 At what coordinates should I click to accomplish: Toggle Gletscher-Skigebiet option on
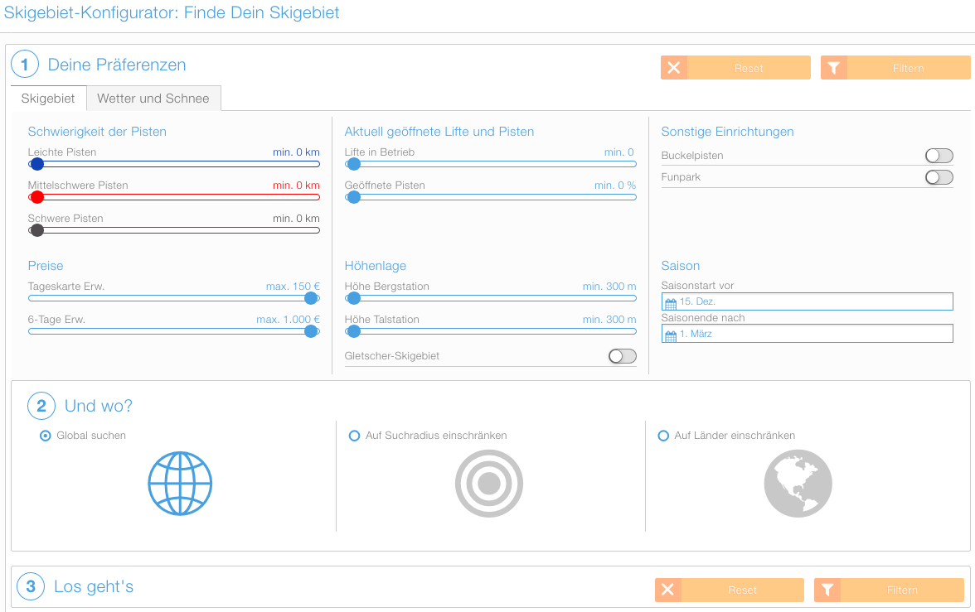click(622, 356)
